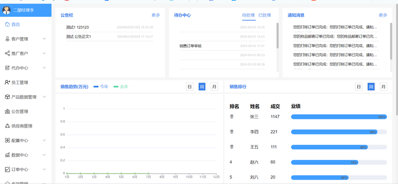Click the medal icon beside 李四
Image resolution: width=398 pixels, height=184 pixels.
pos(231,132)
